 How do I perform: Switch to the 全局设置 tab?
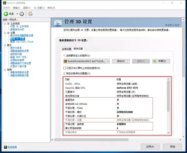point(66,49)
